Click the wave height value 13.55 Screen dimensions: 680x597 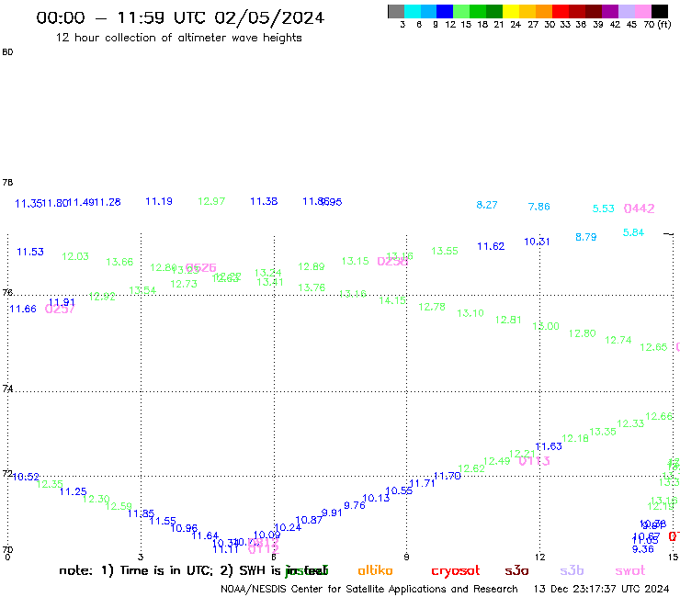pyautogui.click(x=445, y=251)
